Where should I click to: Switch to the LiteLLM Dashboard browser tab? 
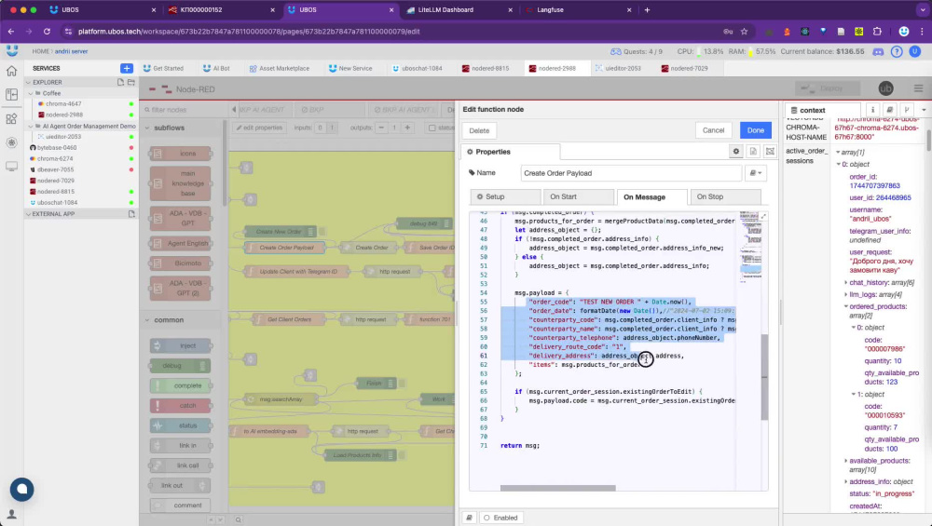458,10
